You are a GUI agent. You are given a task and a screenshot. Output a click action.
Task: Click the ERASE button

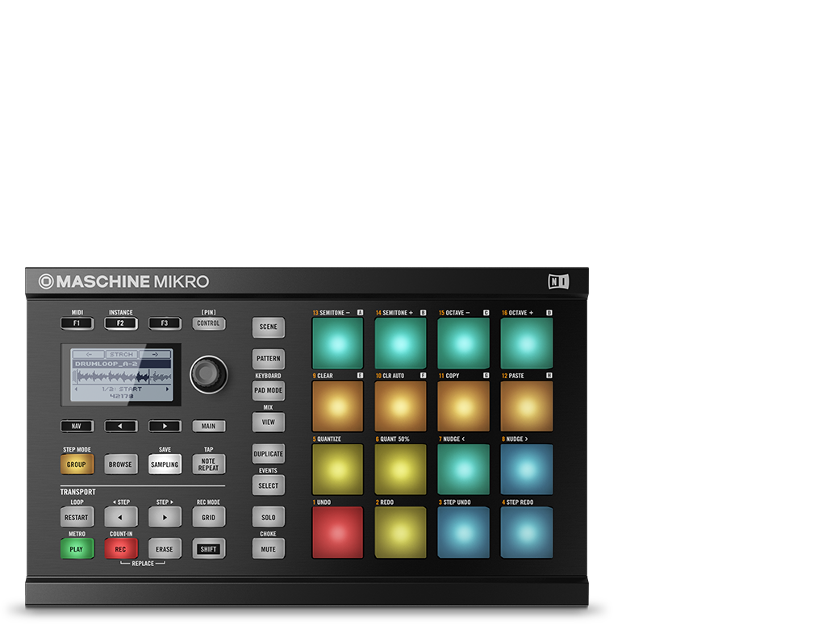pos(165,549)
